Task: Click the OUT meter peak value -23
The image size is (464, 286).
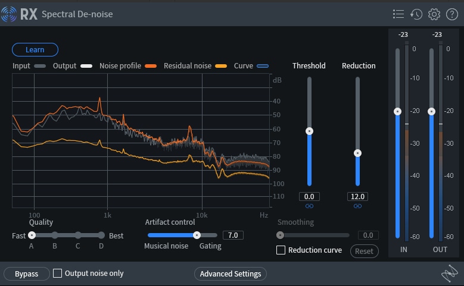Action: tap(437, 34)
